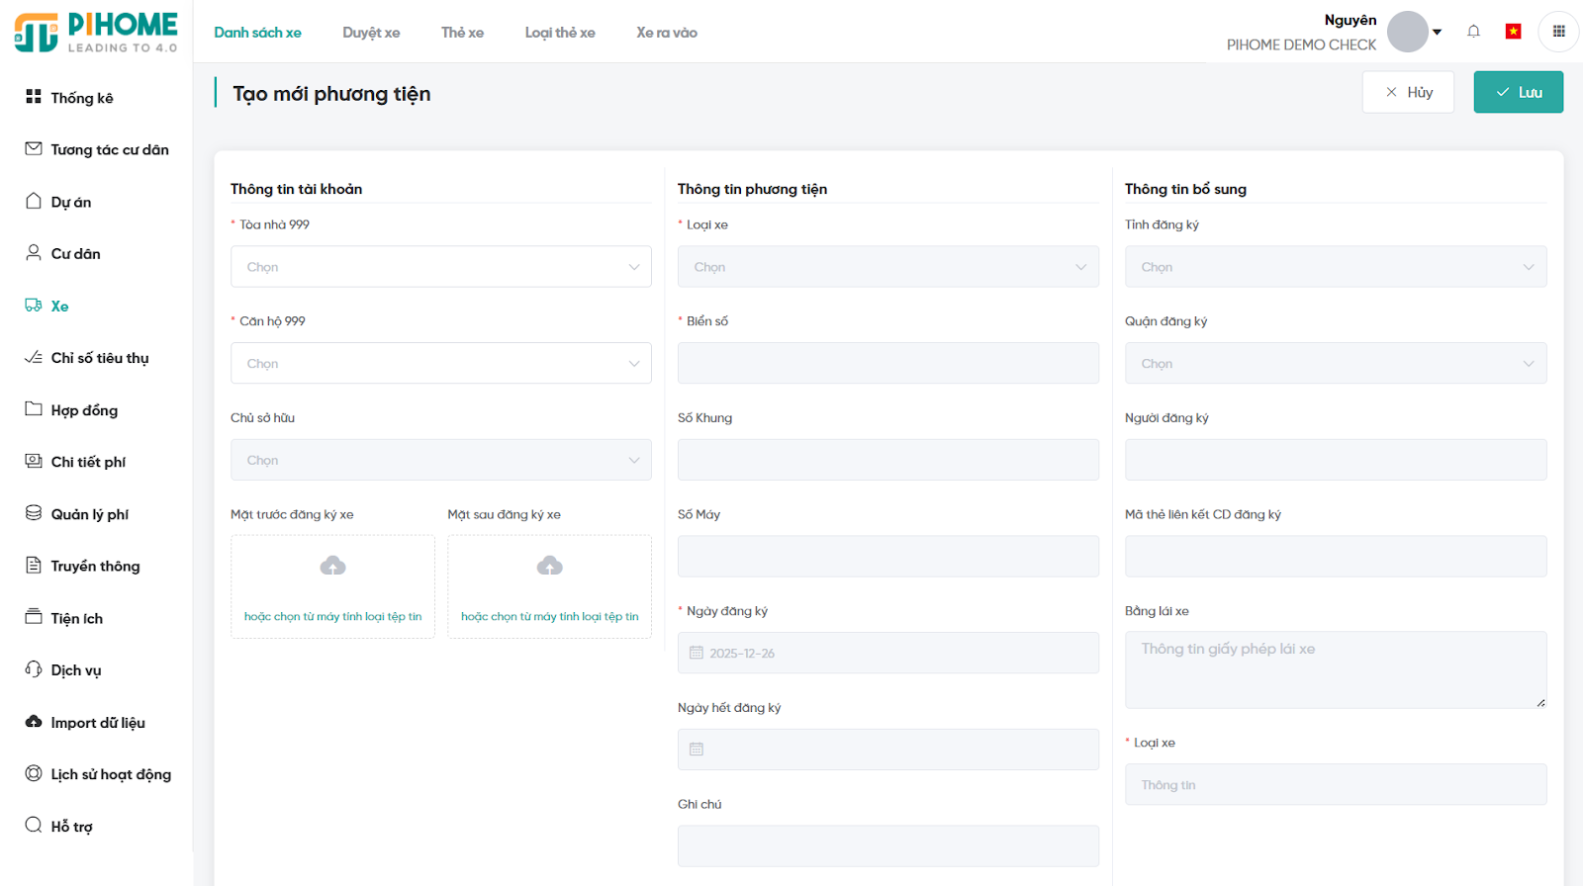This screenshot has width=1583, height=886.
Task: Click the Biển số input field
Action: pyautogui.click(x=887, y=364)
